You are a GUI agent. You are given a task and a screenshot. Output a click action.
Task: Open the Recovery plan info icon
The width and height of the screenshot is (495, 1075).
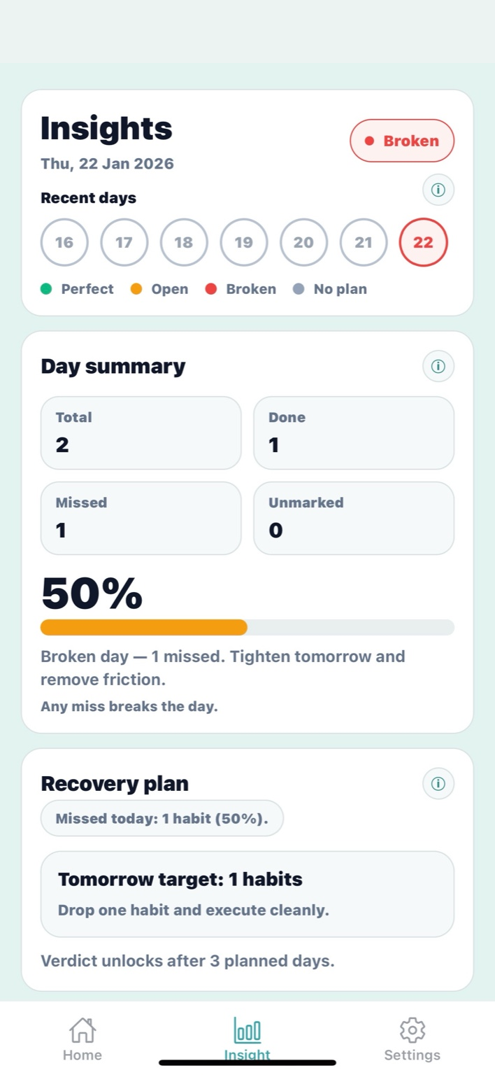438,783
